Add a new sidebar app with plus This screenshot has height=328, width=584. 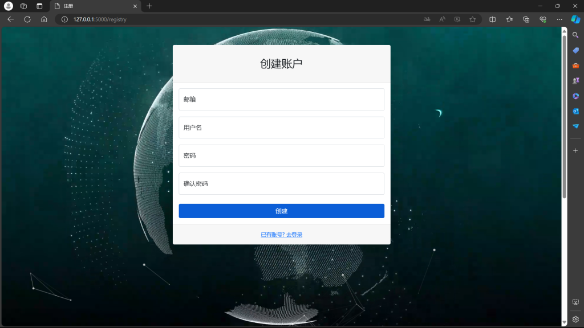click(x=575, y=150)
